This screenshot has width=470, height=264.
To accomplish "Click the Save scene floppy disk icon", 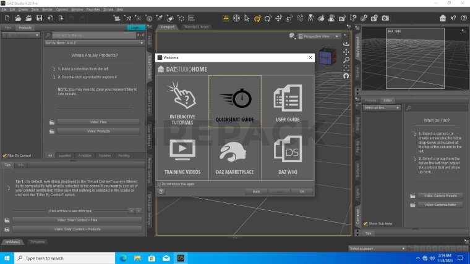I will pos(39,19).
